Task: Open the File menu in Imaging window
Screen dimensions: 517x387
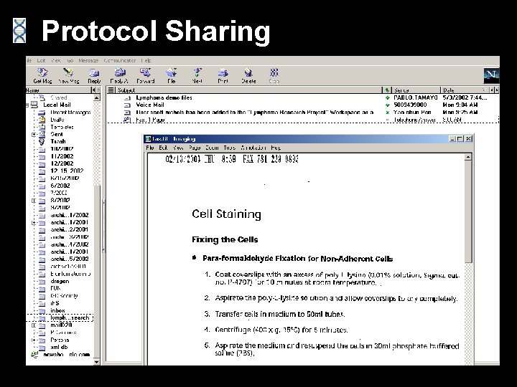Action: [x=150, y=148]
